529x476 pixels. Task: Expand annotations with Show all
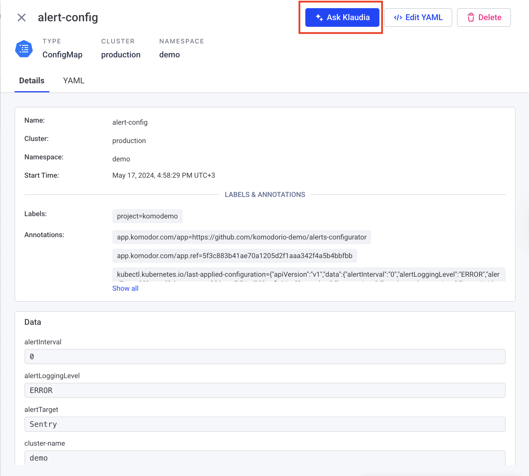(x=125, y=288)
